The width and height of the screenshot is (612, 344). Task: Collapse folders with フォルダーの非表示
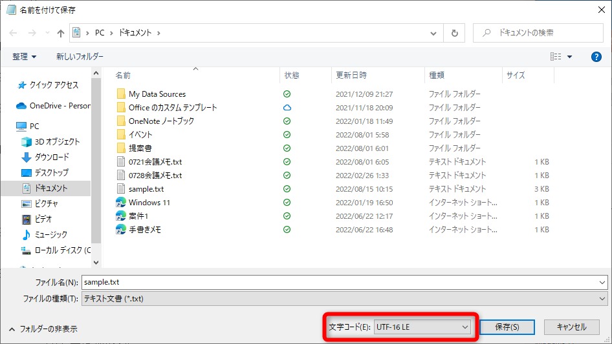coord(43,329)
